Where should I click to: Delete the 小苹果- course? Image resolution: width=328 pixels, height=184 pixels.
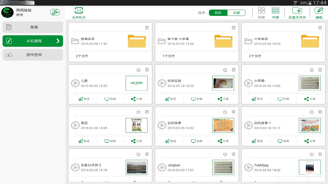coord(320,70)
